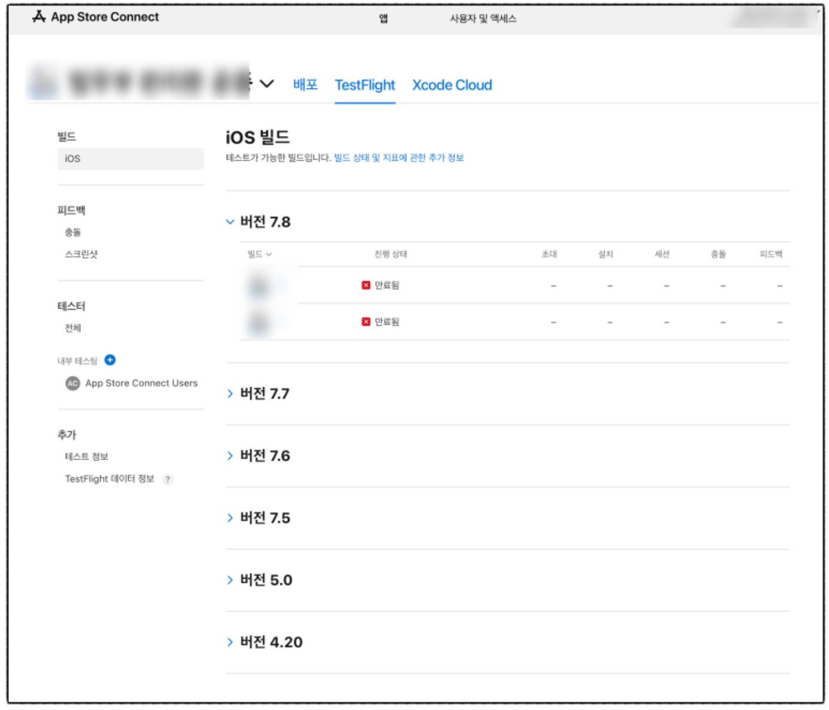
Task: Click the help icon beside TestFlight 데이터 정보
Action: click(x=168, y=479)
